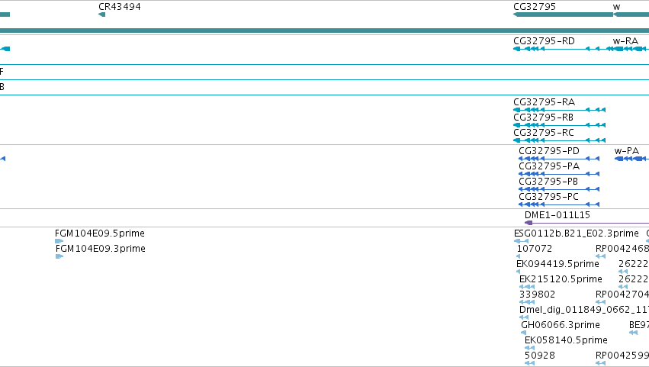Click the CG32795 gene bar
This screenshot has width=649, height=367.
click(563, 14)
